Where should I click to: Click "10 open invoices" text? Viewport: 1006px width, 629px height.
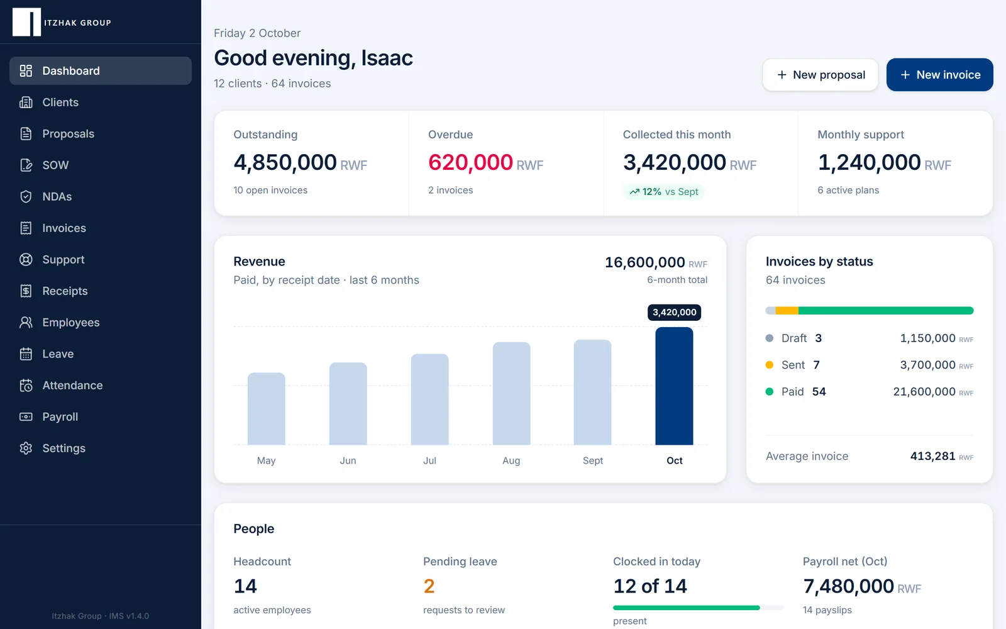click(x=270, y=190)
